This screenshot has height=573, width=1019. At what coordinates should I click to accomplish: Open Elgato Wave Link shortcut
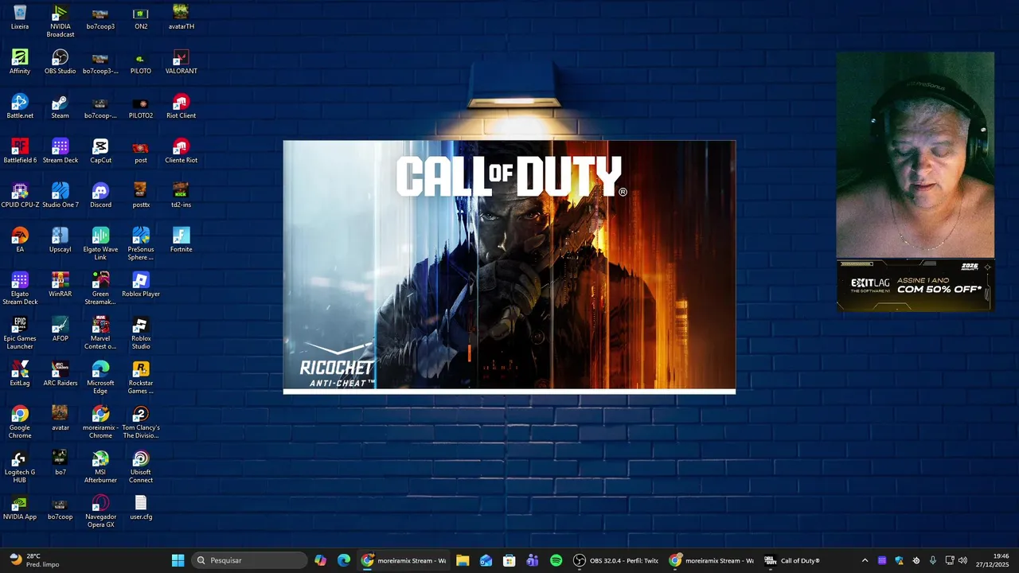point(100,244)
